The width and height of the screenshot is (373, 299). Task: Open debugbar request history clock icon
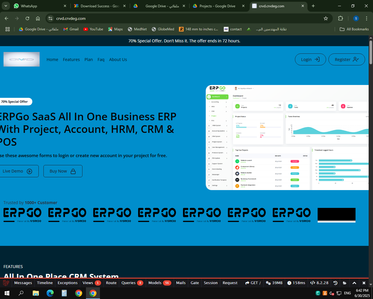[335, 283]
